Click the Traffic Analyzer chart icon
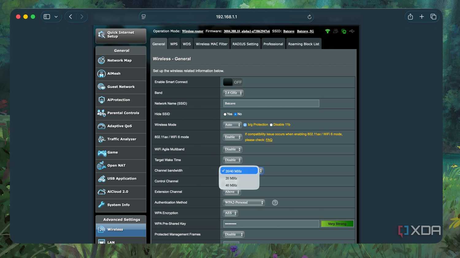Viewport: 460px width, 258px height. [x=102, y=139]
